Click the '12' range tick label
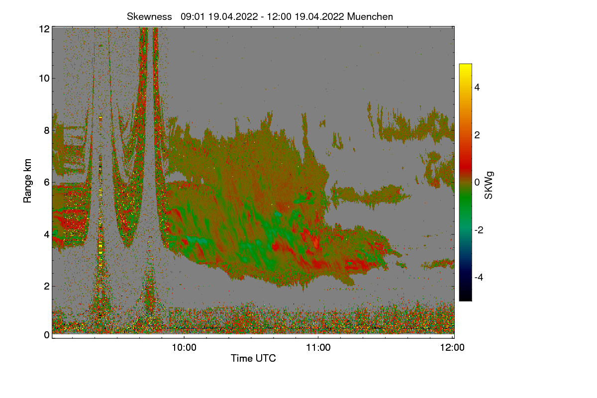The height and width of the screenshot is (398, 597). (x=44, y=29)
